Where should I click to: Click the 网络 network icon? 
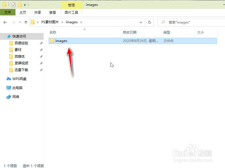point(9,97)
